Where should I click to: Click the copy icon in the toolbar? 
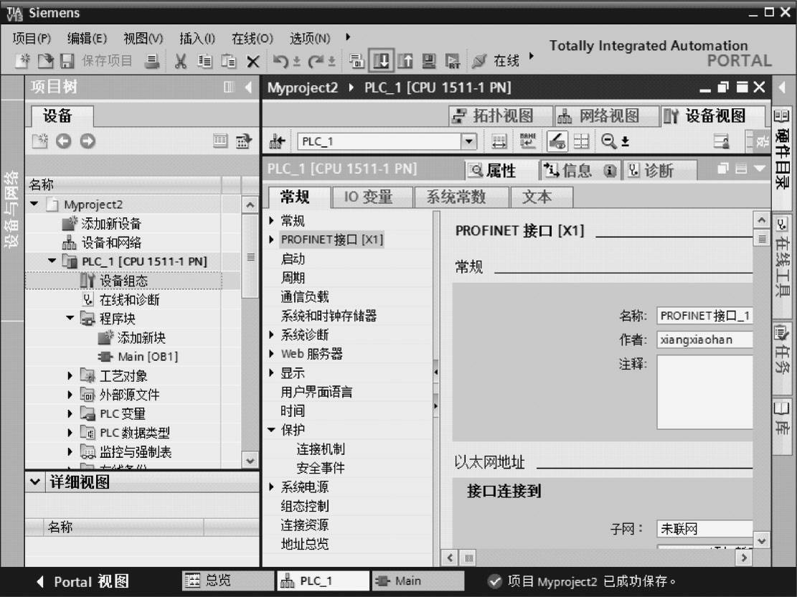point(205,61)
